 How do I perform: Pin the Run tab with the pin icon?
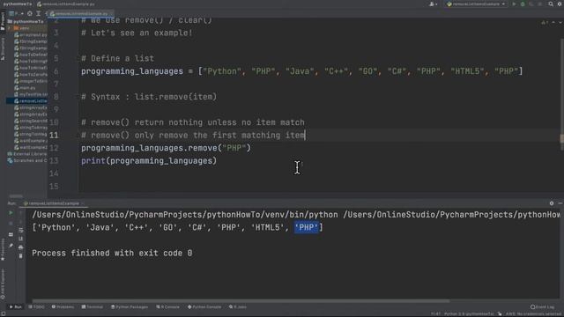tap(11, 246)
